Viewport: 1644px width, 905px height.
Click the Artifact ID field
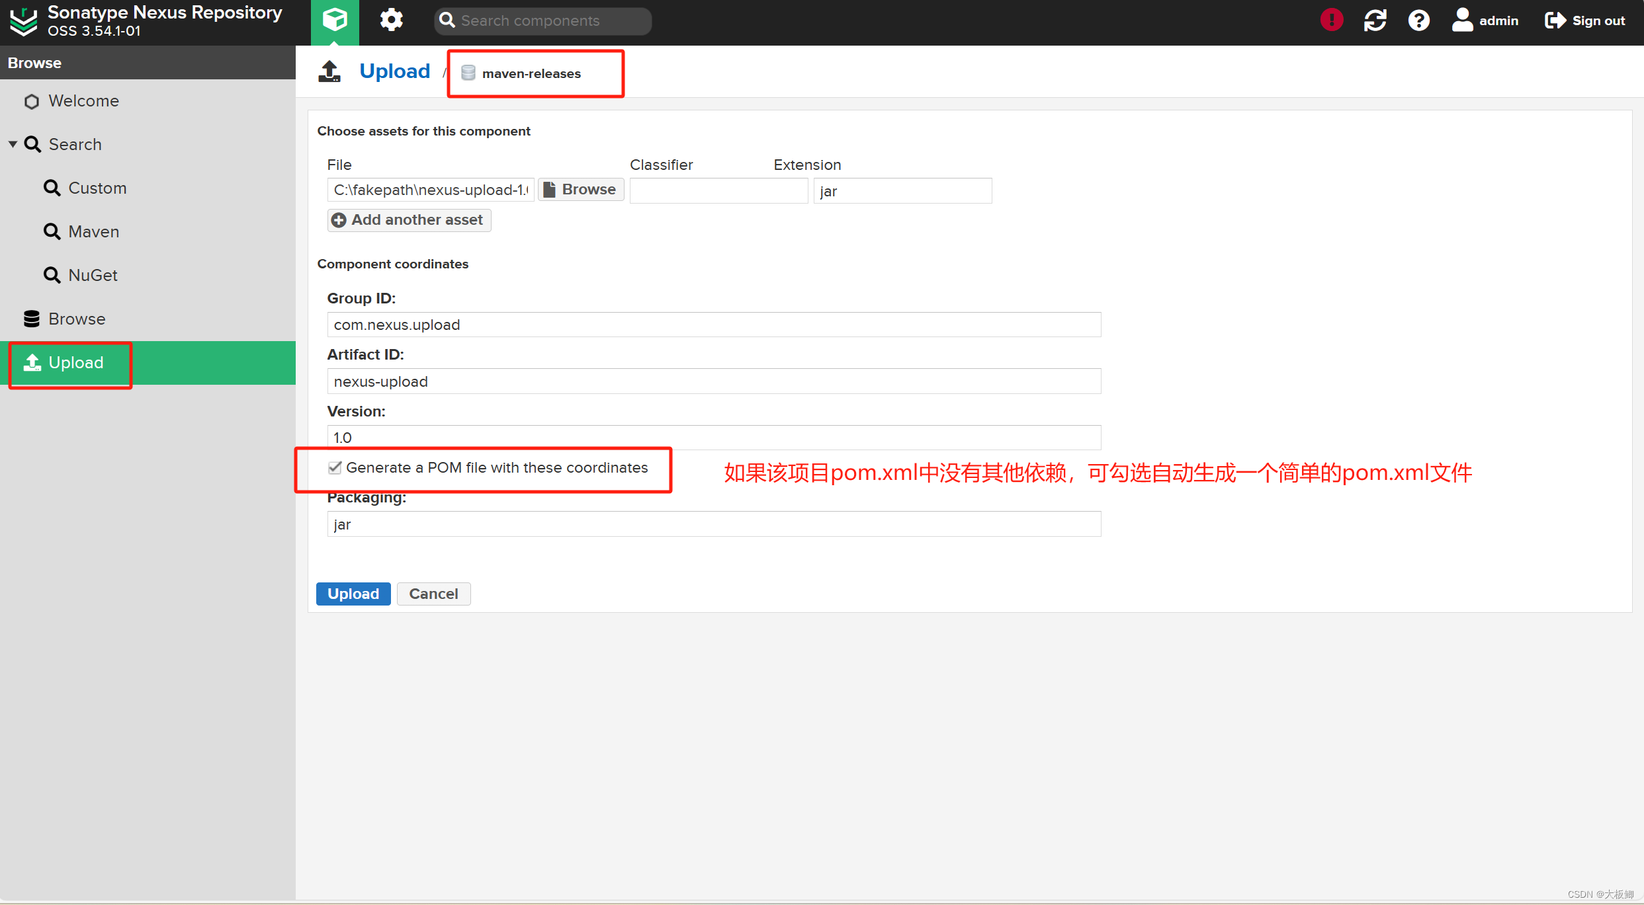pos(714,381)
